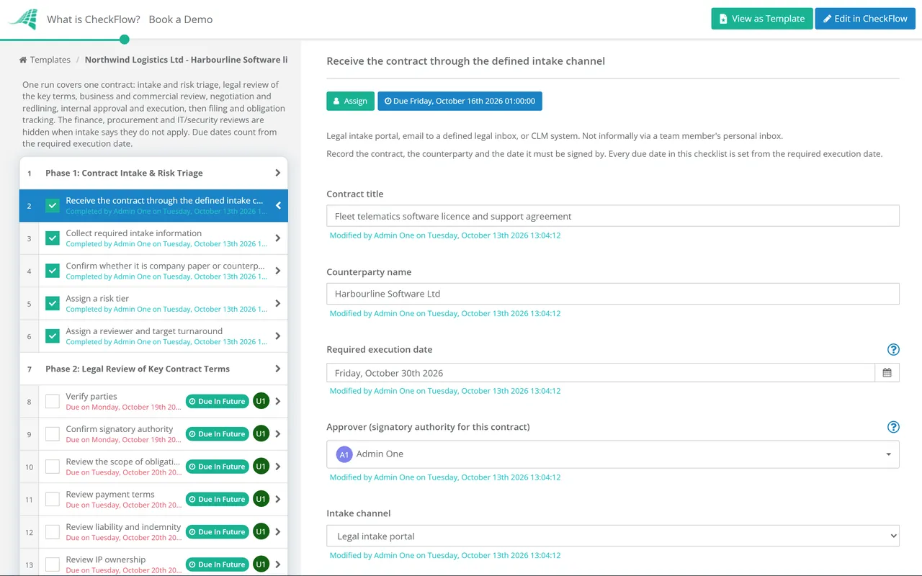Click U1 avatar on Confirm signatory authority row
The width and height of the screenshot is (922, 576).
pyautogui.click(x=261, y=433)
